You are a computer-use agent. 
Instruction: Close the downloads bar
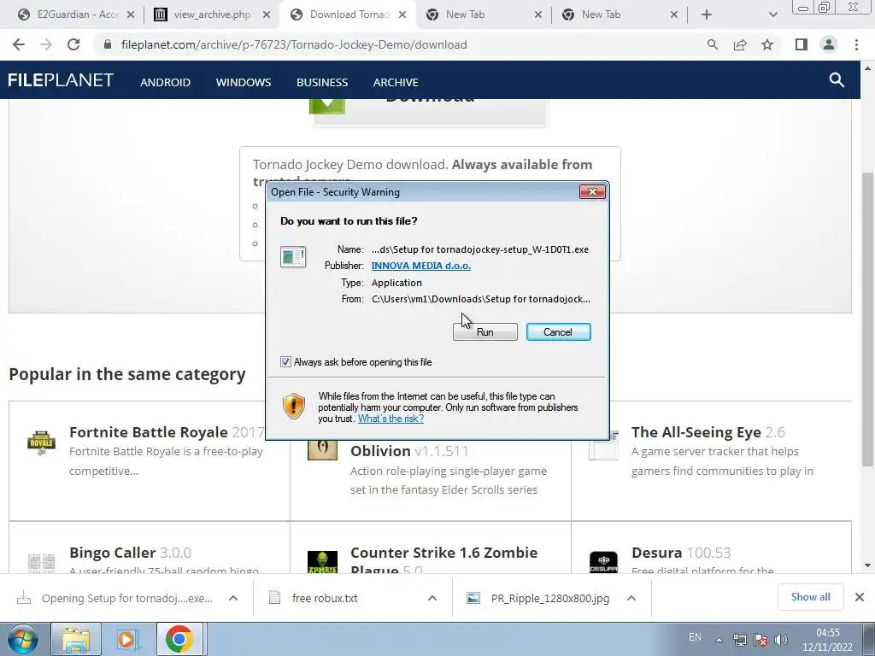pyautogui.click(x=860, y=597)
